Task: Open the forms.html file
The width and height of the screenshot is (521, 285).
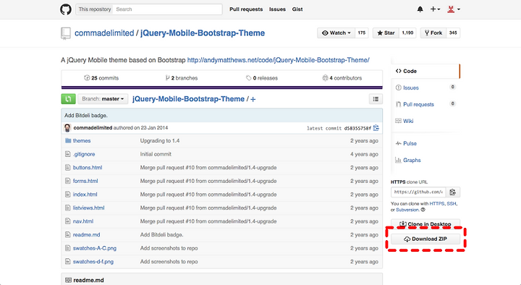Action: tap(85, 181)
